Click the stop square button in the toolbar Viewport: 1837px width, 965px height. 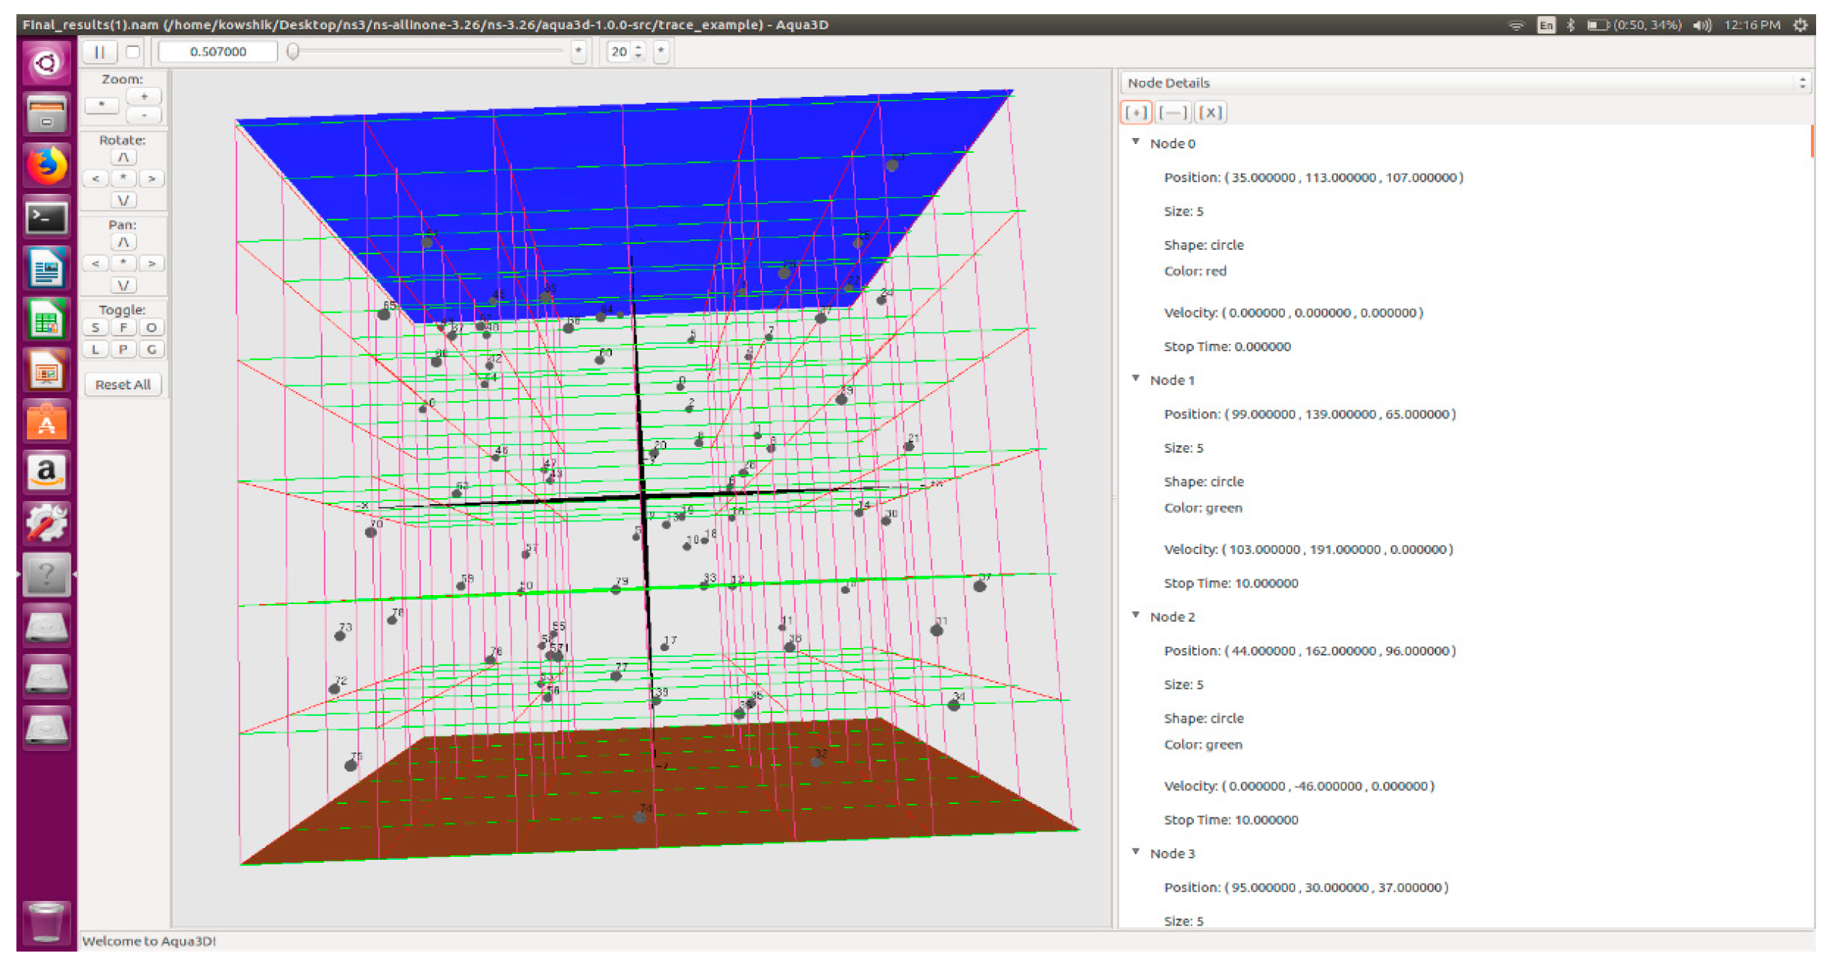[x=133, y=51]
